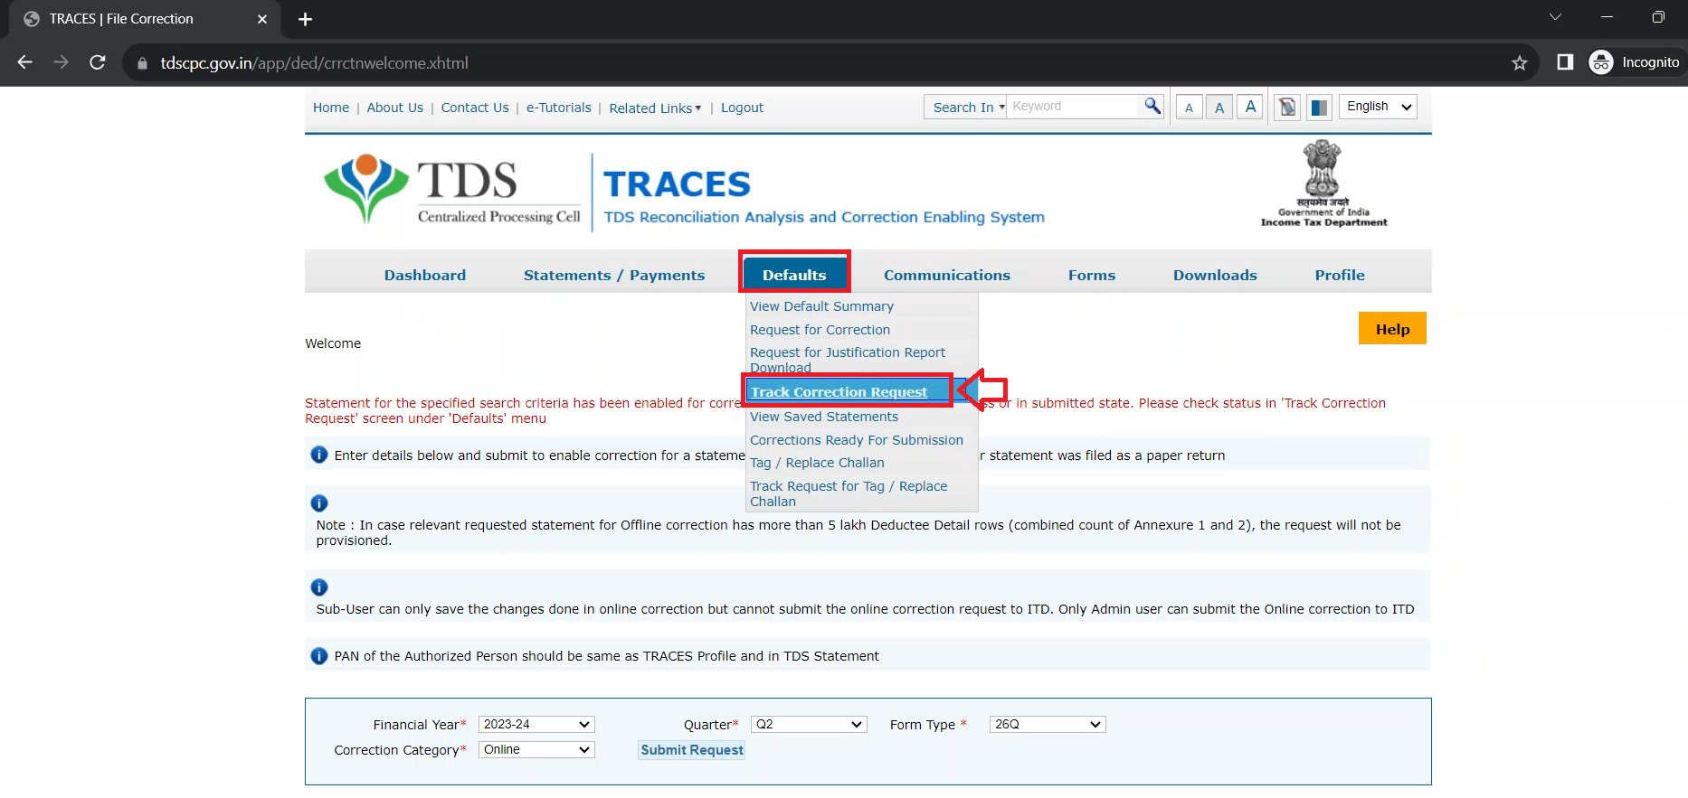Click the search magnifier icon
The image size is (1688, 798).
point(1152,106)
